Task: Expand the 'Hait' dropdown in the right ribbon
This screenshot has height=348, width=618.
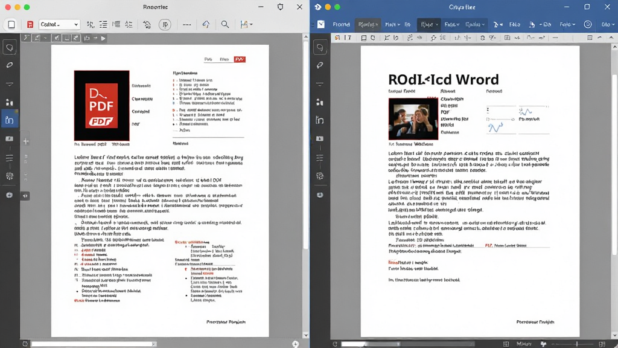Action: coord(392,24)
